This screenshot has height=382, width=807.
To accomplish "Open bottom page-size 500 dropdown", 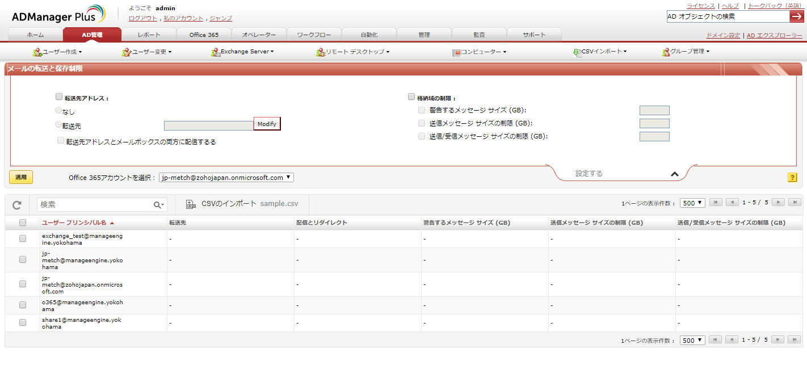I will [x=692, y=340].
